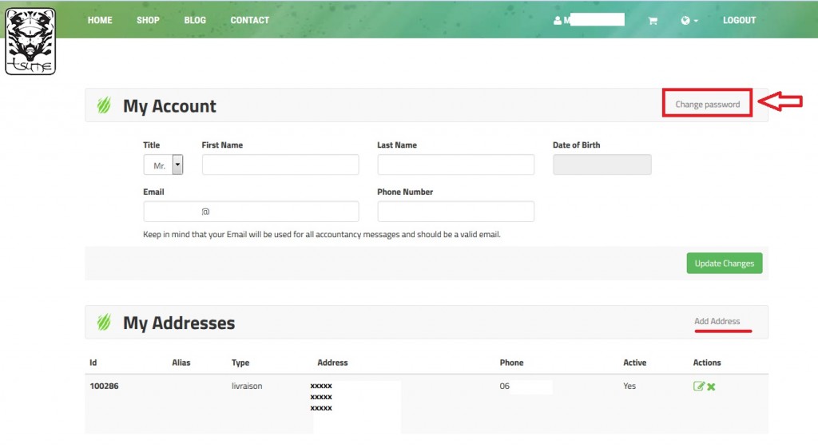Delete address 100286 with green X

[711, 387]
